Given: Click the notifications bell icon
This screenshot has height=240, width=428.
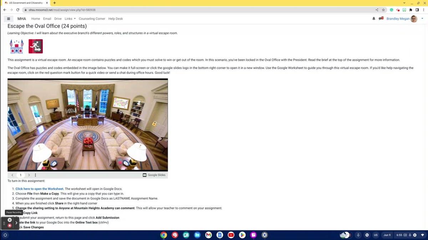Looking at the screenshot, I should [x=374, y=19].
